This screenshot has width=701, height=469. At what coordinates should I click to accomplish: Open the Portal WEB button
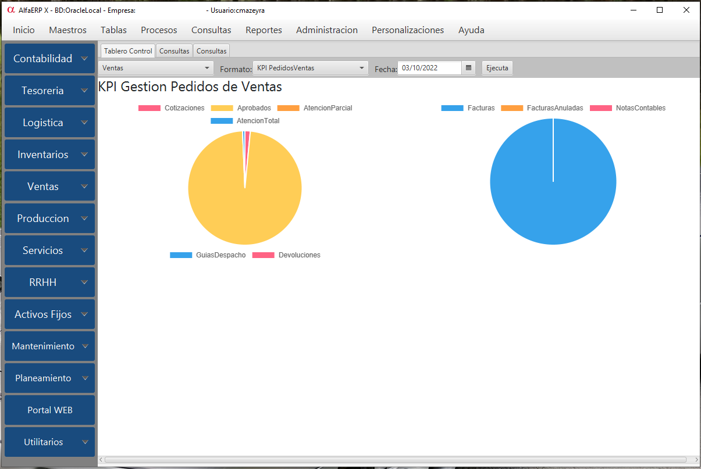[x=49, y=410]
